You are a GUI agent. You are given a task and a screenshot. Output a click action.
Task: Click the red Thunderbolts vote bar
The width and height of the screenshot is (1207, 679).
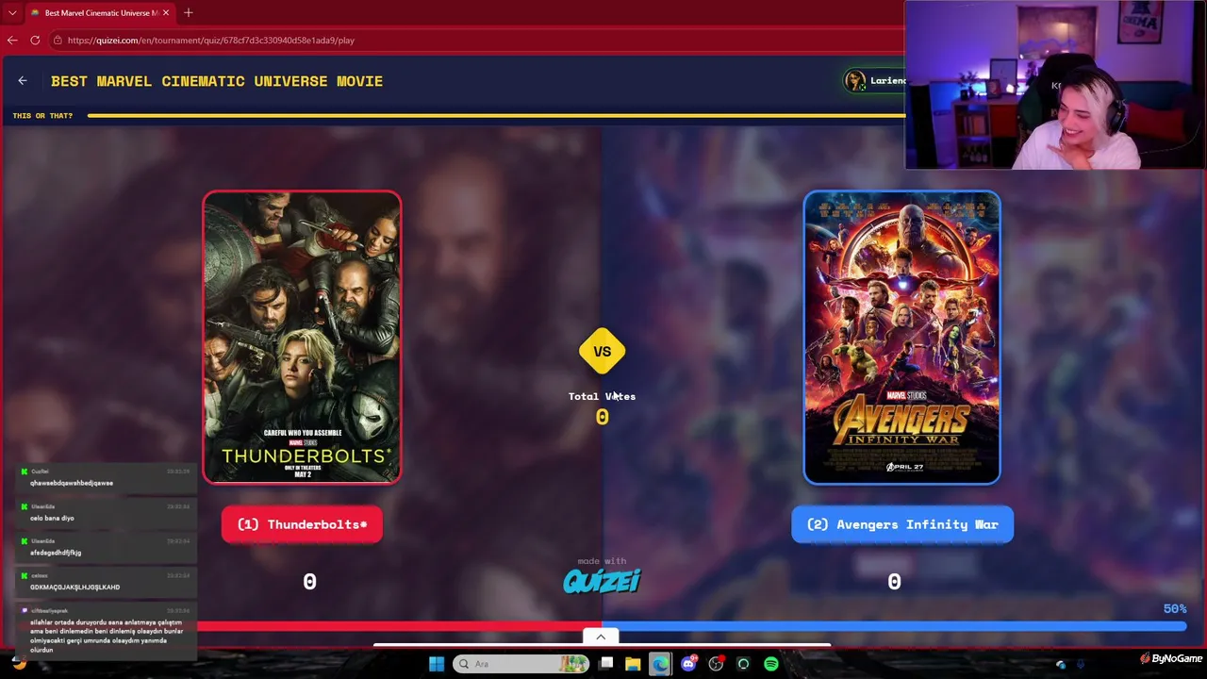tap(400, 626)
